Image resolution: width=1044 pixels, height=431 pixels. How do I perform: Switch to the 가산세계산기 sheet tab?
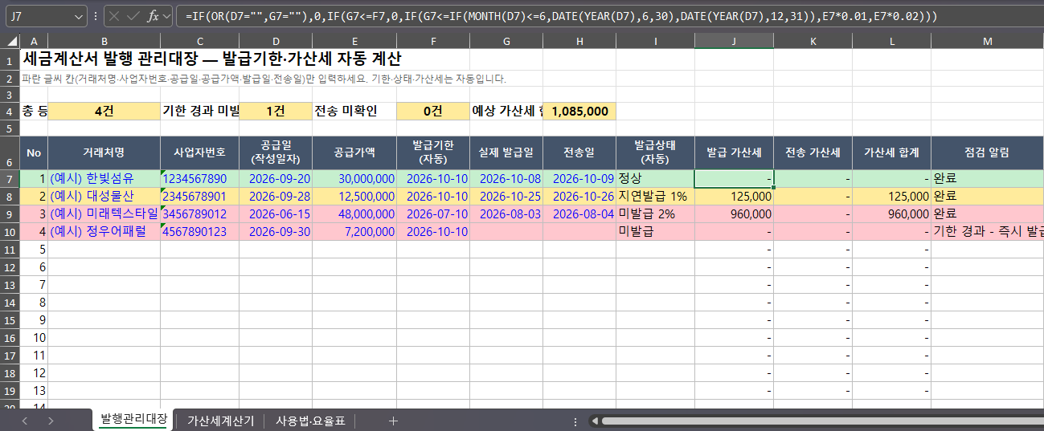[x=220, y=420]
